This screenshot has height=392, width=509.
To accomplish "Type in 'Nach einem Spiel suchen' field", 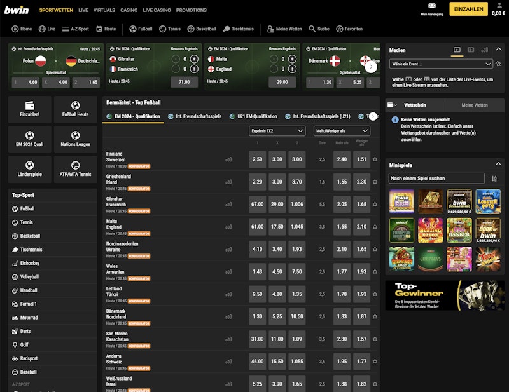I will point(436,179).
